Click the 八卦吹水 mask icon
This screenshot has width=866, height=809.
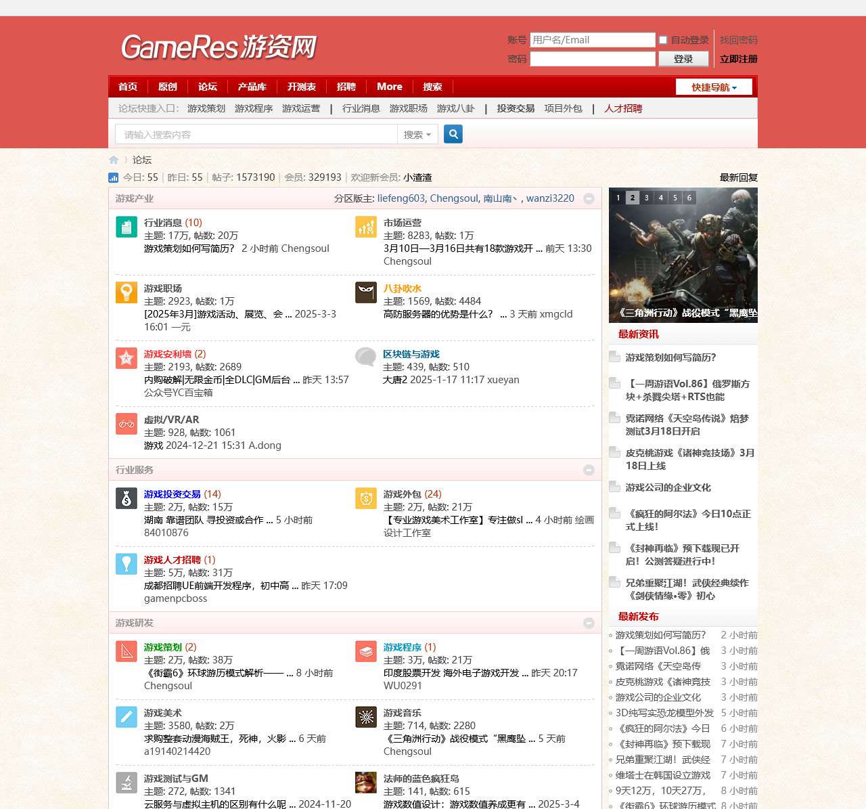(x=366, y=292)
